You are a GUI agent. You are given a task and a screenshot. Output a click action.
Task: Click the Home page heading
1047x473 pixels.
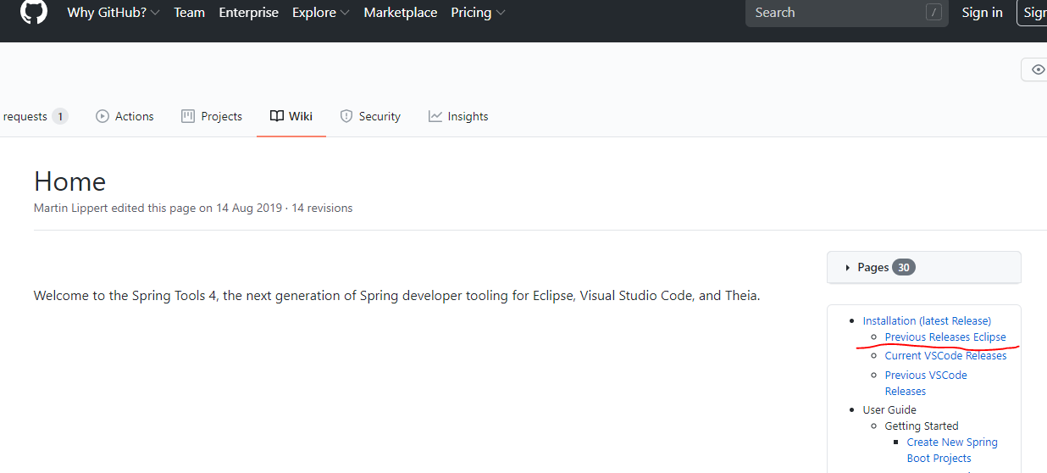point(69,181)
